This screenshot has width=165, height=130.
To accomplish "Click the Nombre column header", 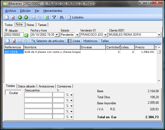I will (x=52, y=47).
